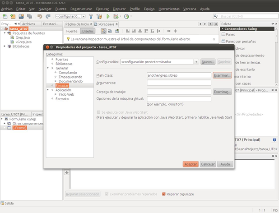Open the Herramientas menu
Screen dimensions: 279x213
click(169, 9)
